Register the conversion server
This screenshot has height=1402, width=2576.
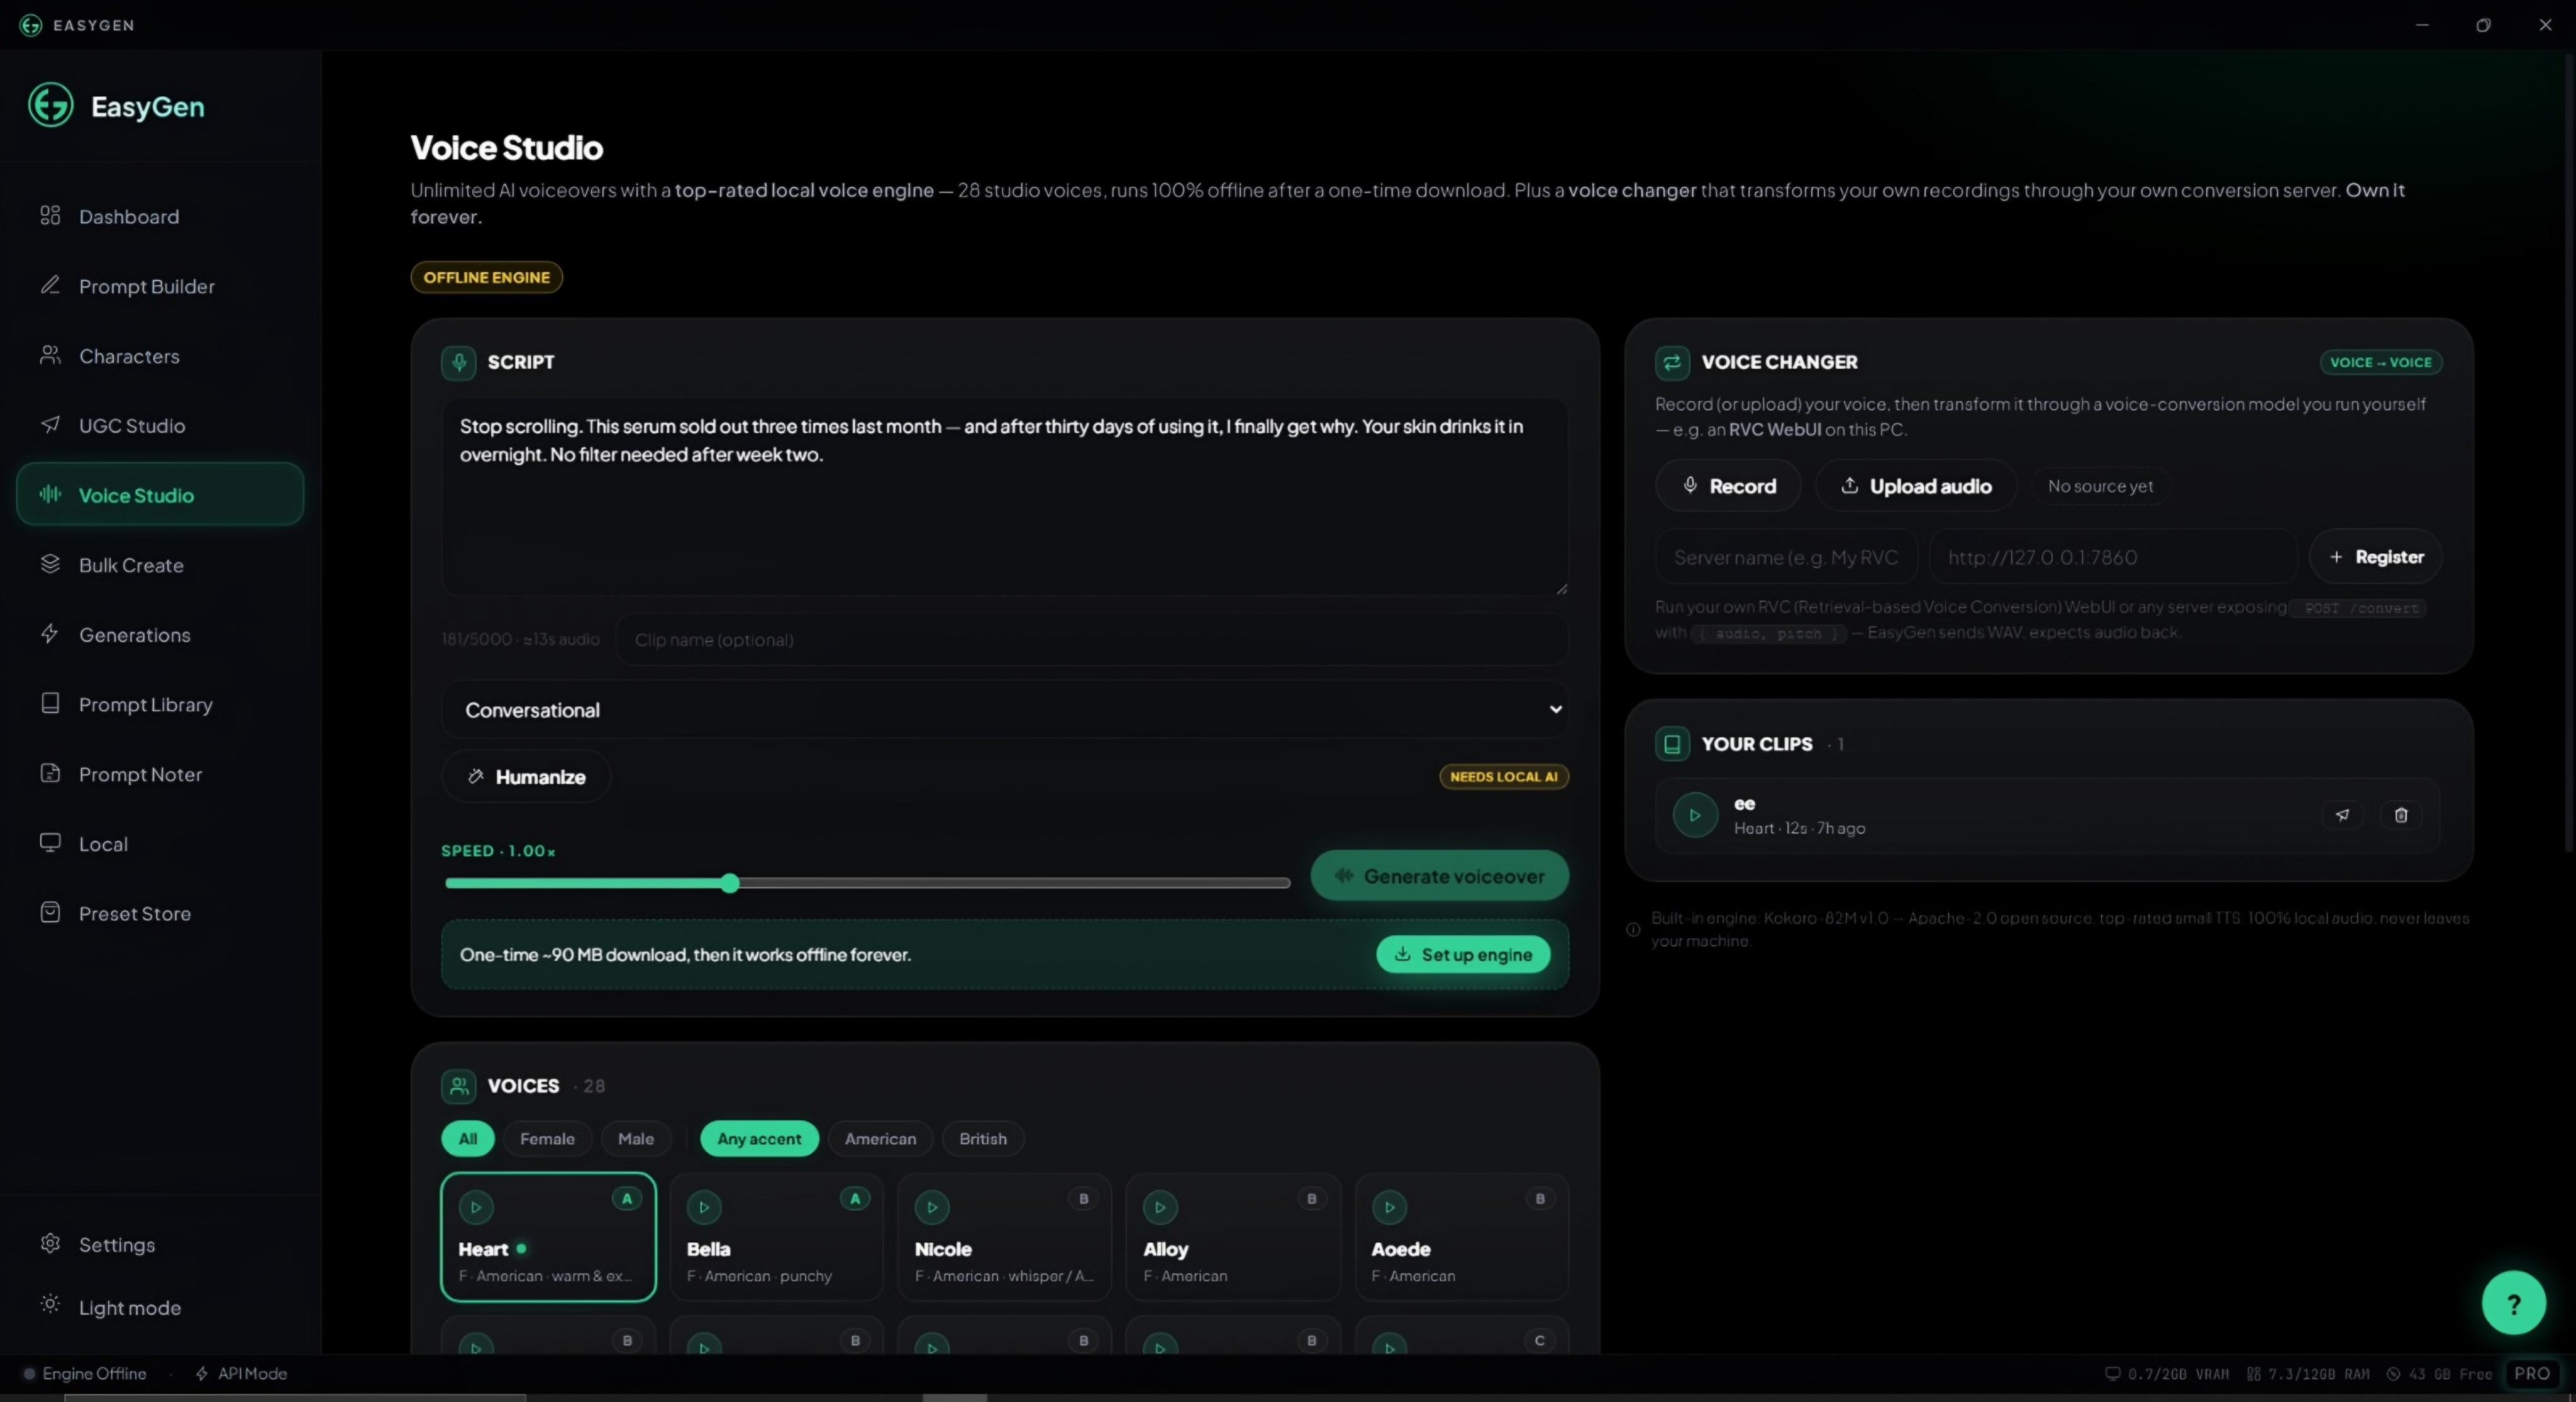(2376, 556)
